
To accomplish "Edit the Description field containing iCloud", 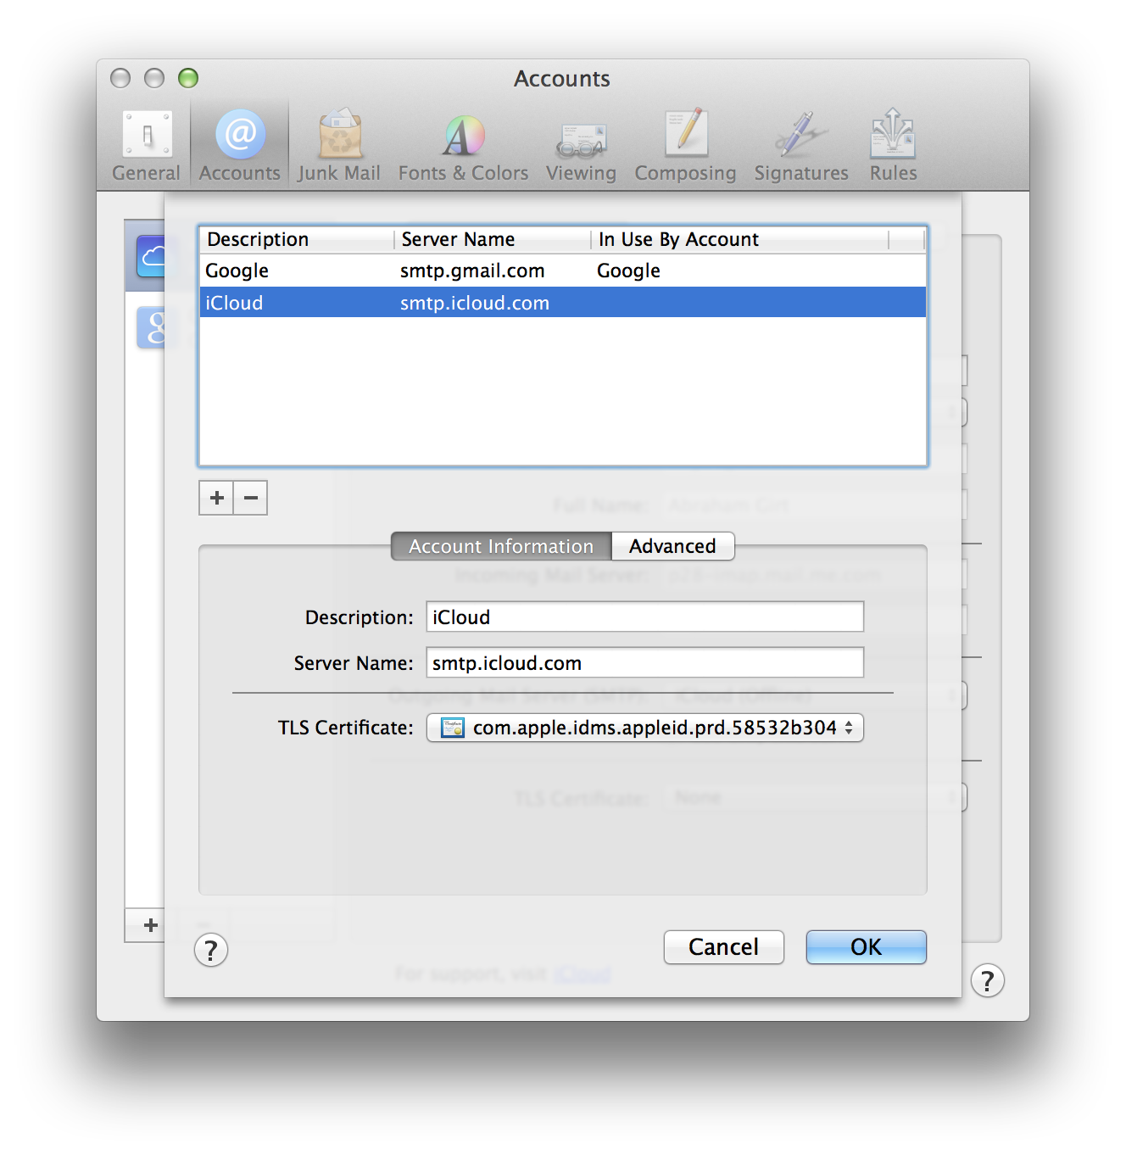I will (645, 617).
